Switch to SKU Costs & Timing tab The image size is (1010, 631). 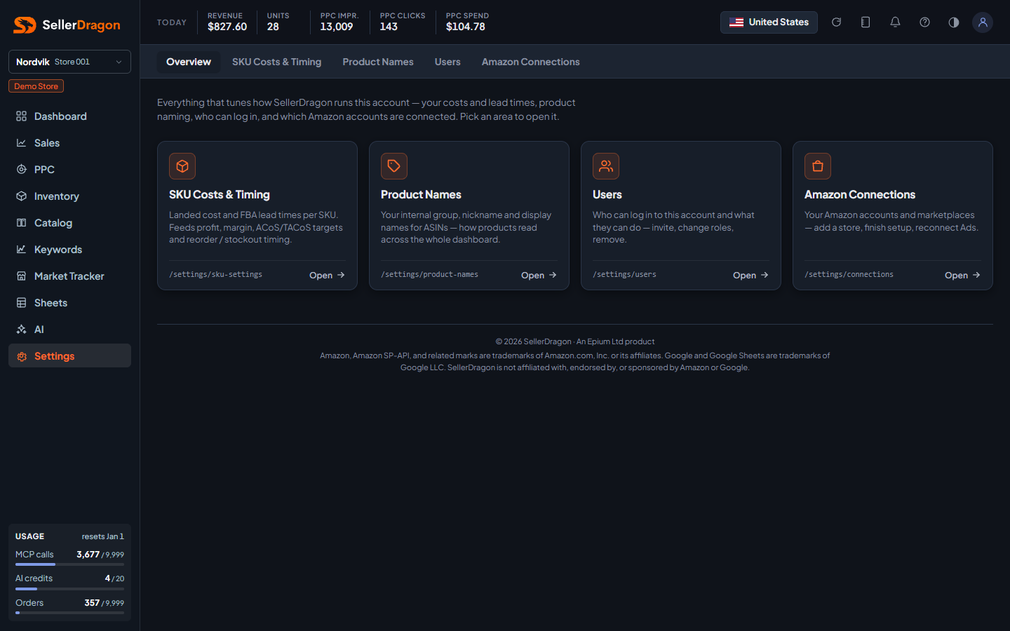[276, 62]
